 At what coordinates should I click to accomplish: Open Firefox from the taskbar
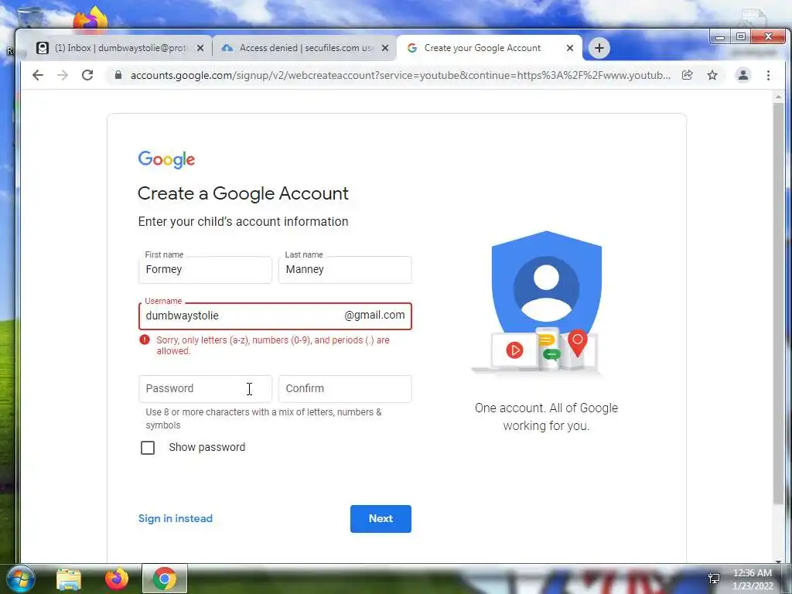(117, 579)
